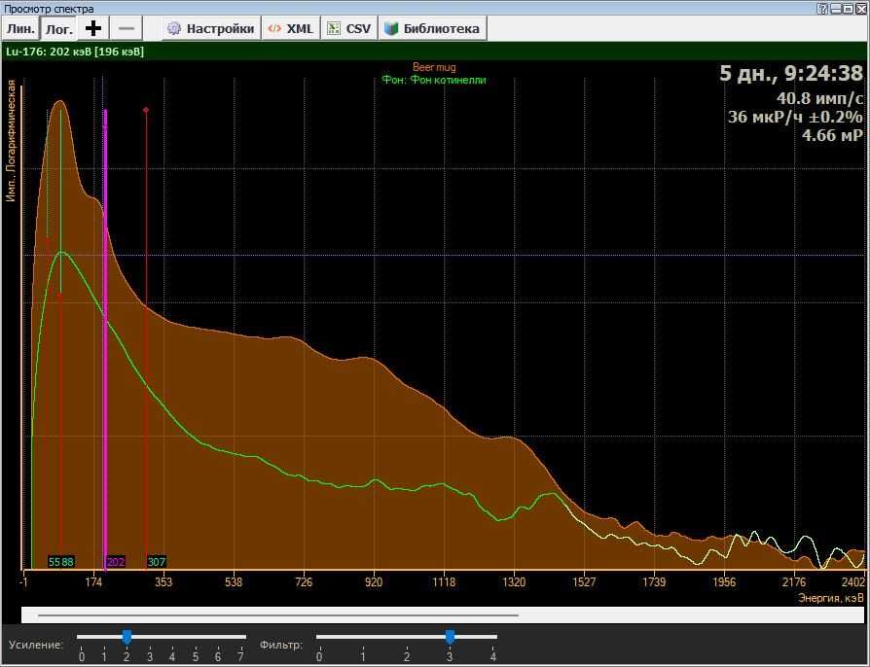Export spectrum via CSV button
The height and width of the screenshot is (667, 870).
[x=349, y=29]
